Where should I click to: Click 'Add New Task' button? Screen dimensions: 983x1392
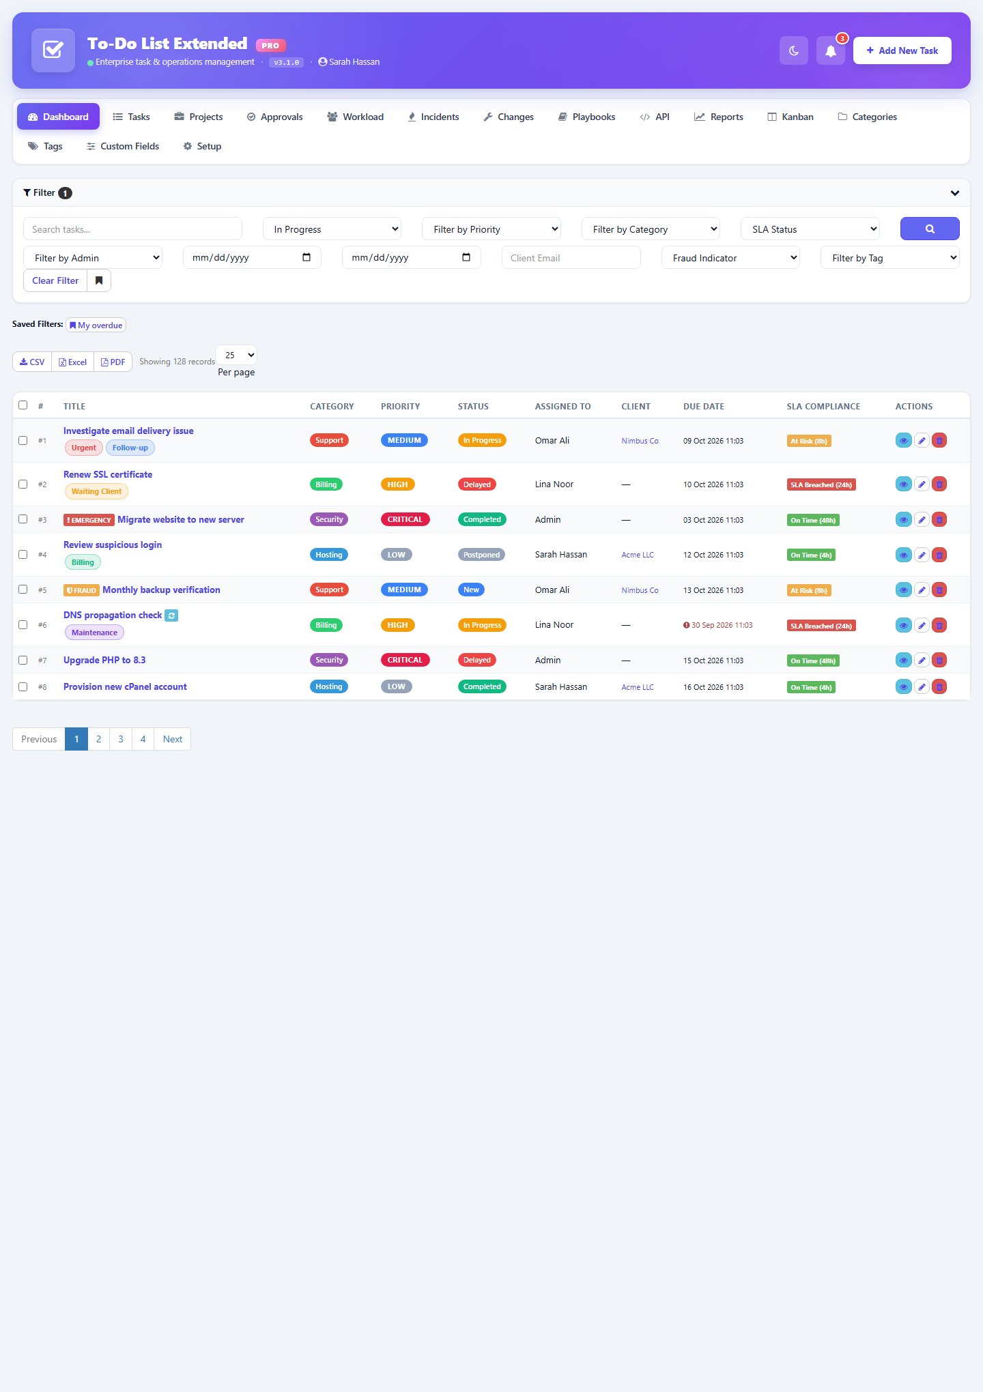[902, 50]
